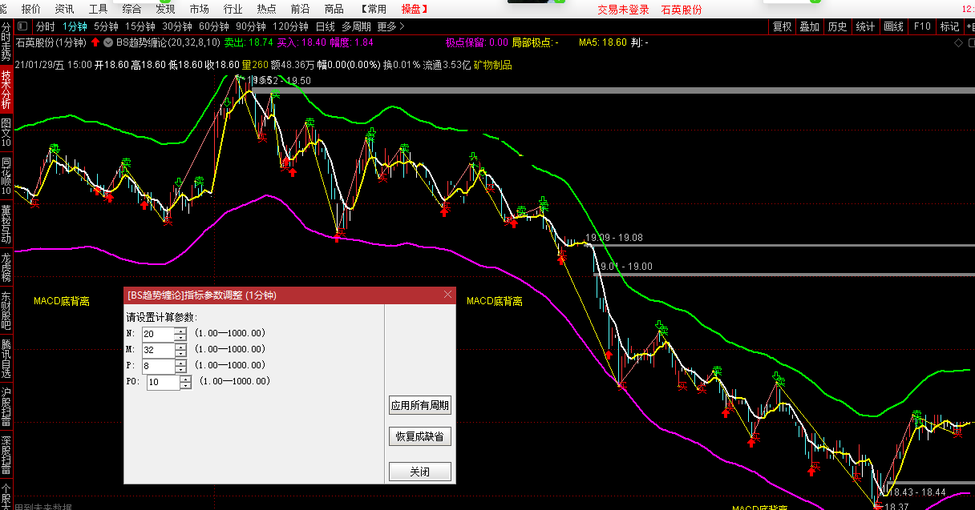975x510 pixels.
Task: Switch to the 多周期 tab
Action: [357, 26]
